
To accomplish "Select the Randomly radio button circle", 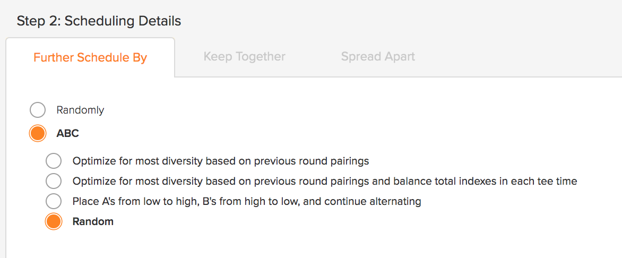I will coord(38,110).
